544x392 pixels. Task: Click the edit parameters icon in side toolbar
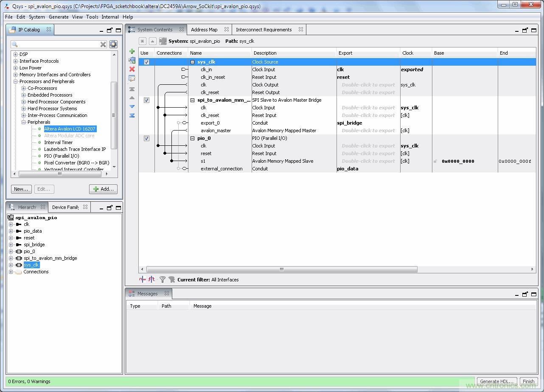(132, 78)
